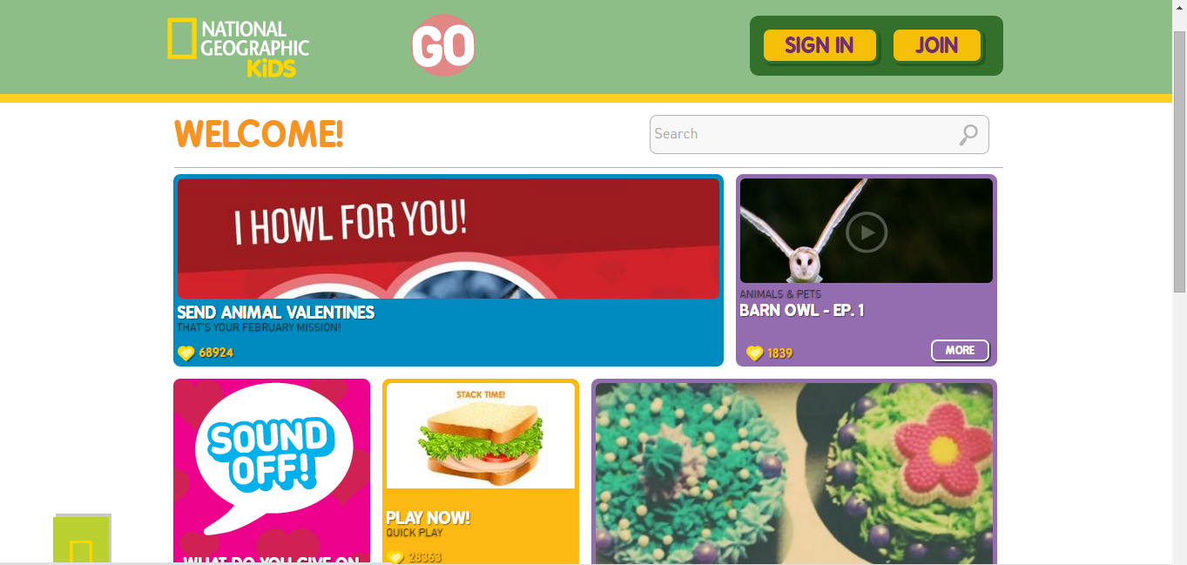Open the cupcake photo thumbnail
The width and height of the screenshot is (1187, 565).
coord(793,474)
